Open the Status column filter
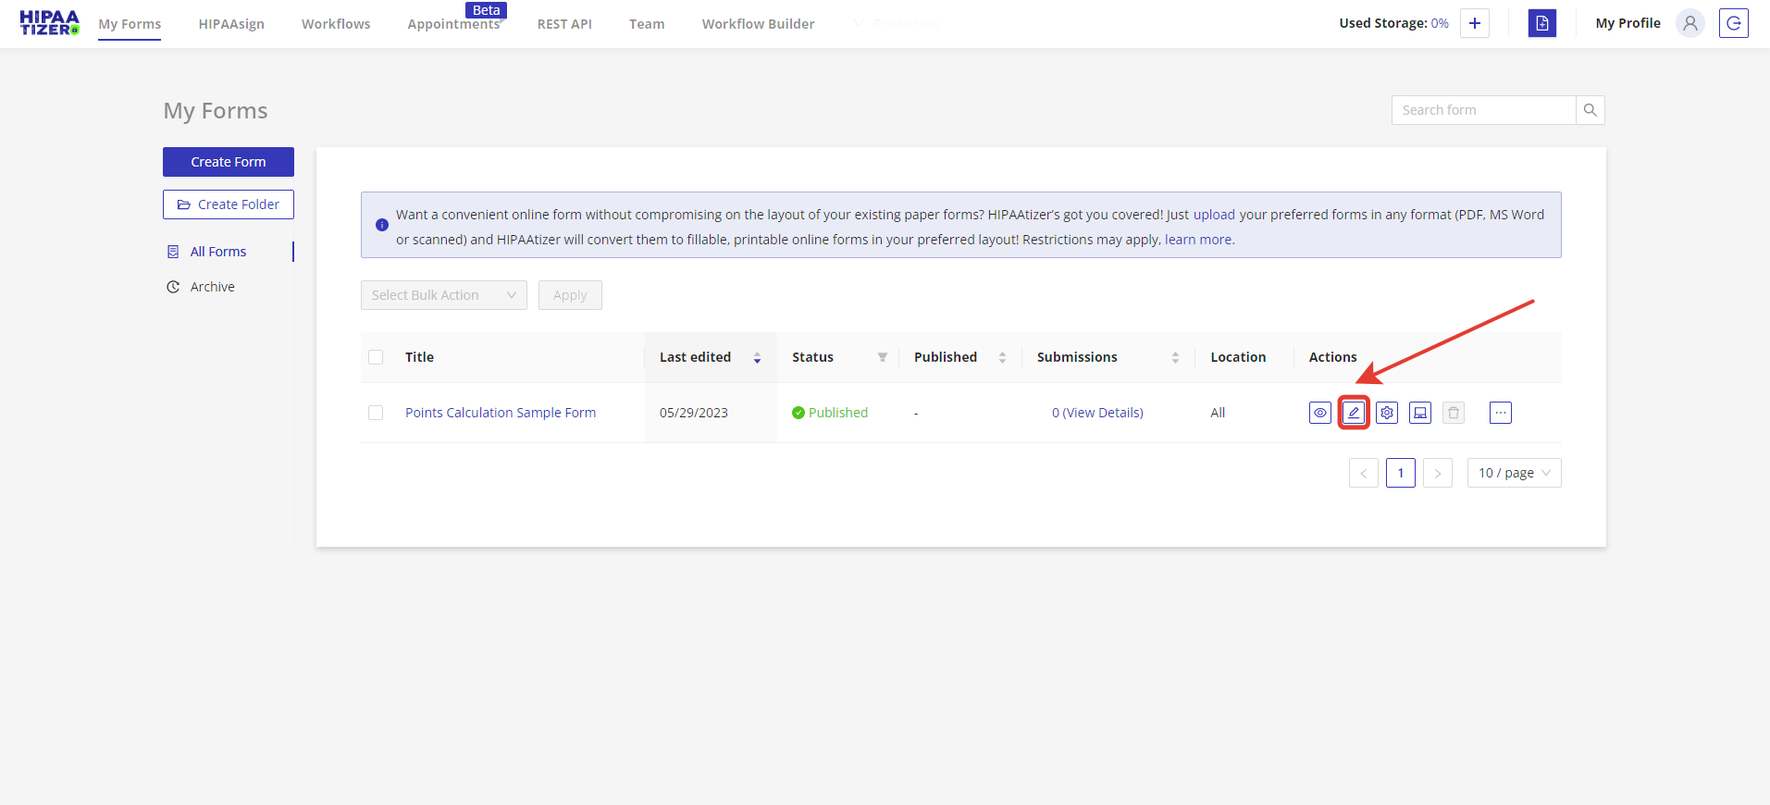This screenshot has width=1770, height=805. [883, 357]
